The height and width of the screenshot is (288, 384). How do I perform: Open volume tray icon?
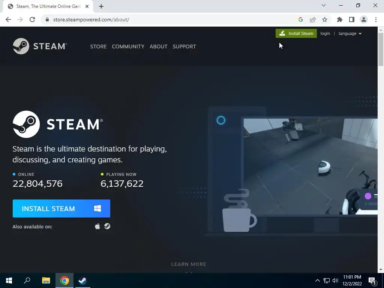coord(335,280)
